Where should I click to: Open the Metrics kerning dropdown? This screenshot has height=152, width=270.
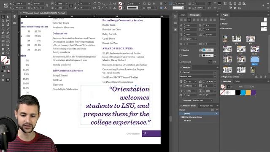coord(195,86)
